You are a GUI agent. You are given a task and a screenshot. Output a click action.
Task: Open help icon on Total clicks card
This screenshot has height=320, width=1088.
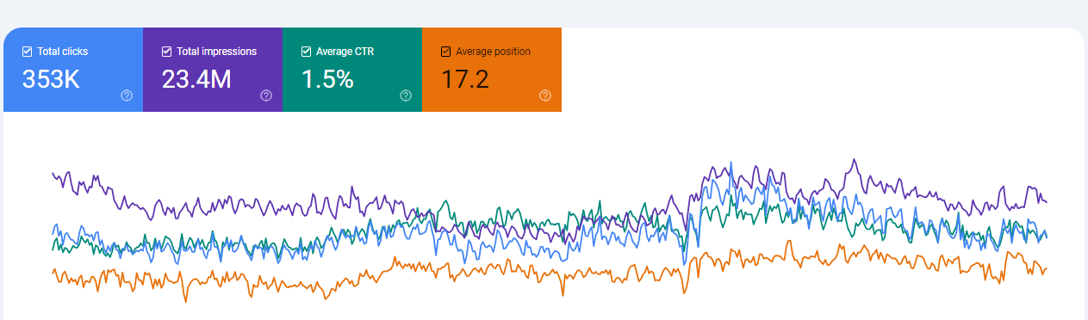(127, 95)
